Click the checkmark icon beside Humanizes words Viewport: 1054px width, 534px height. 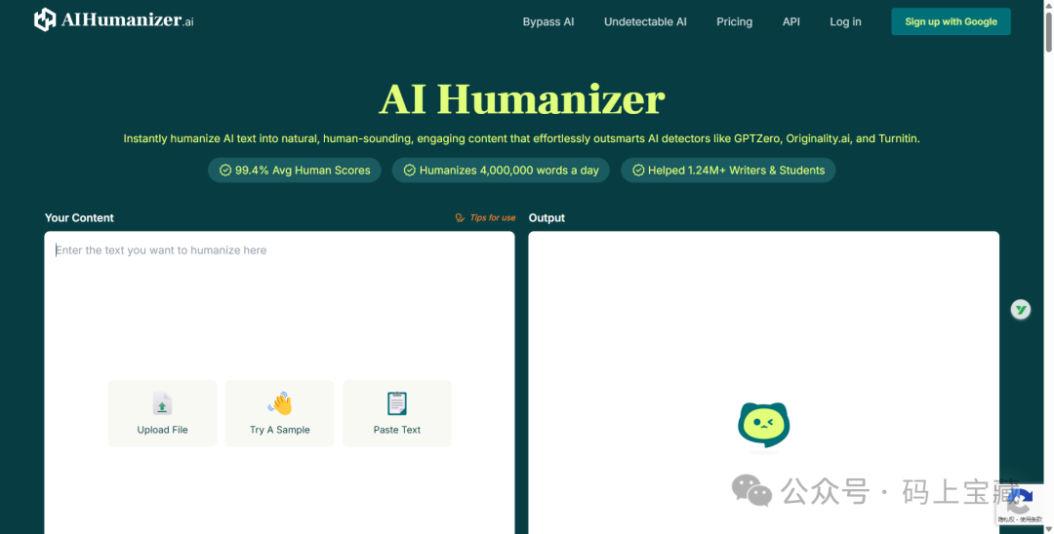(409, 171)
